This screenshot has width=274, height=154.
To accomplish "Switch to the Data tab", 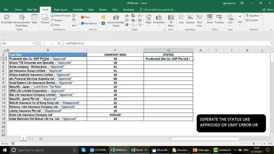I will click(91, 9).
